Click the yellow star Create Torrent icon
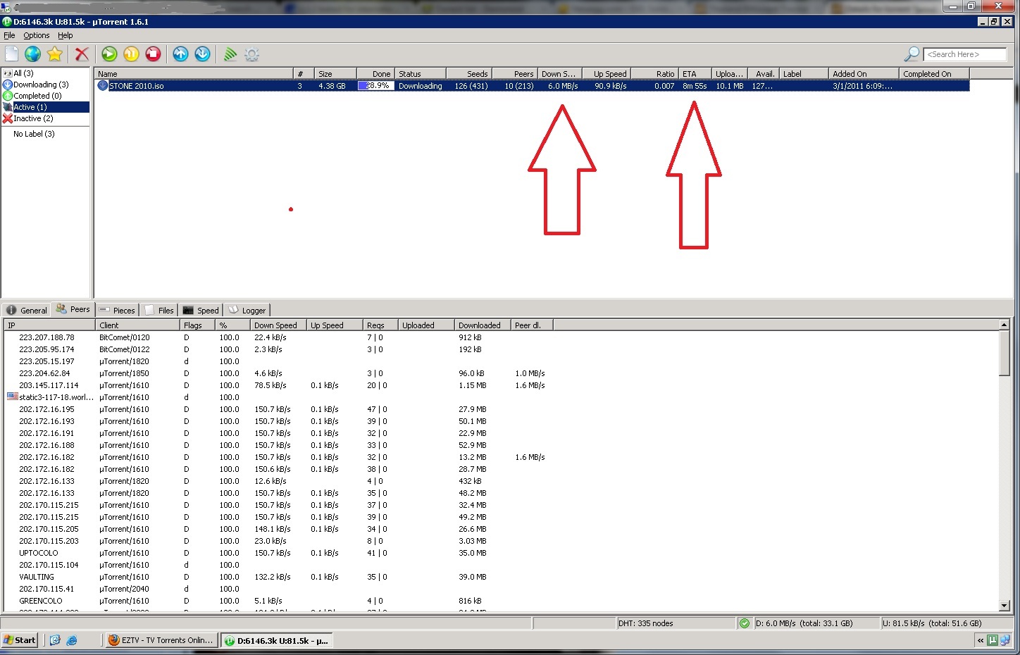The image size is (1020, 655). (55, 54)
